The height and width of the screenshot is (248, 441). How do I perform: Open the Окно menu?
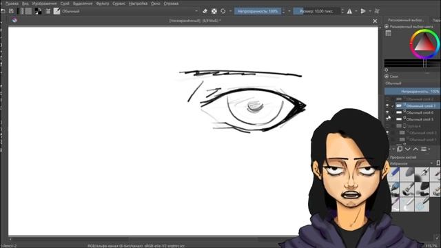156,3
